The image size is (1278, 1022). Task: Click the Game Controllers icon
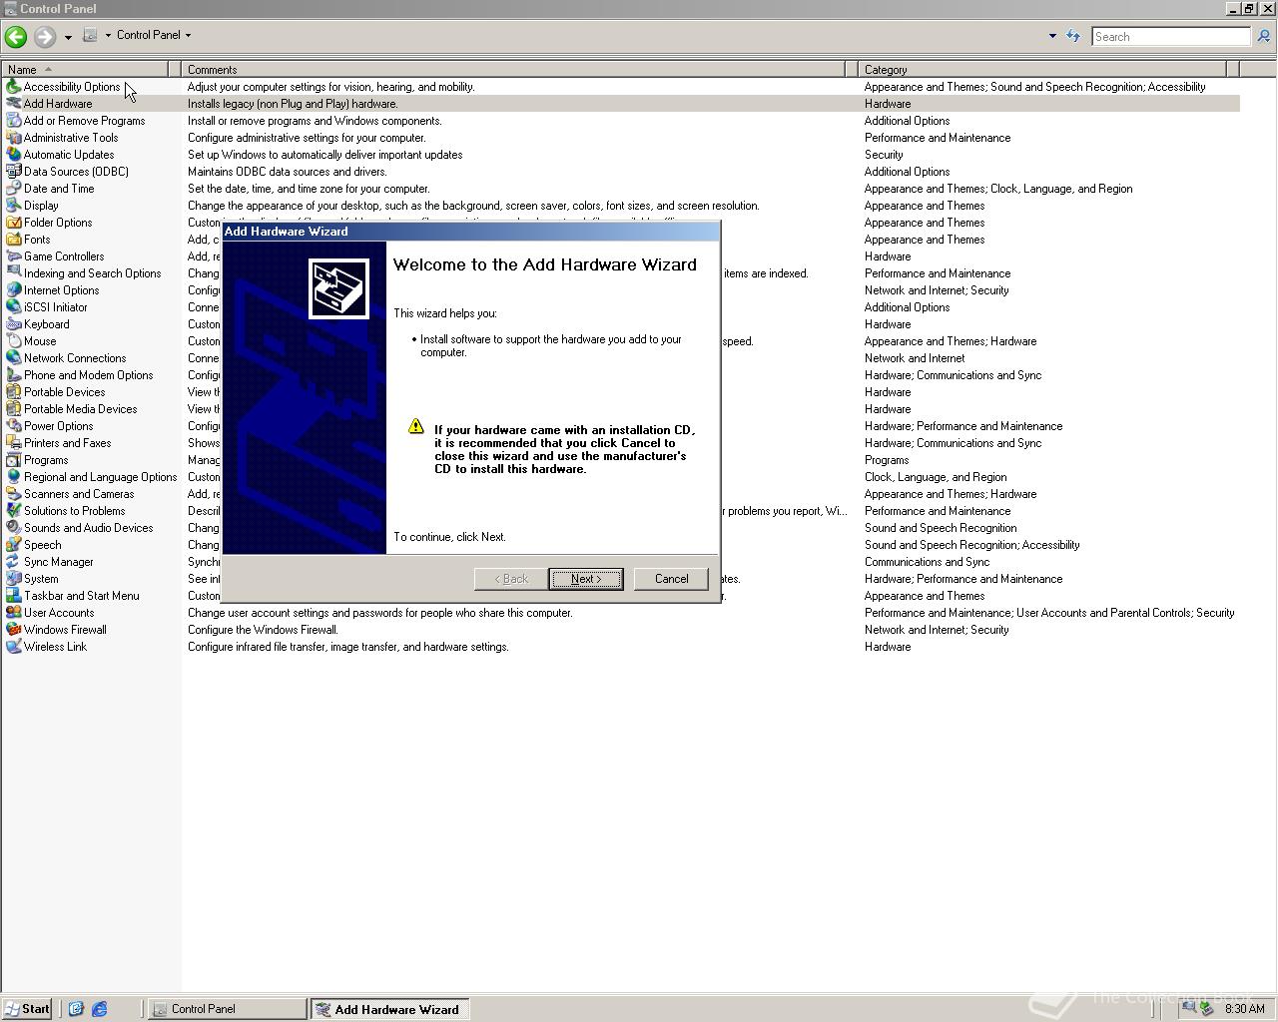tap(13, 256)
